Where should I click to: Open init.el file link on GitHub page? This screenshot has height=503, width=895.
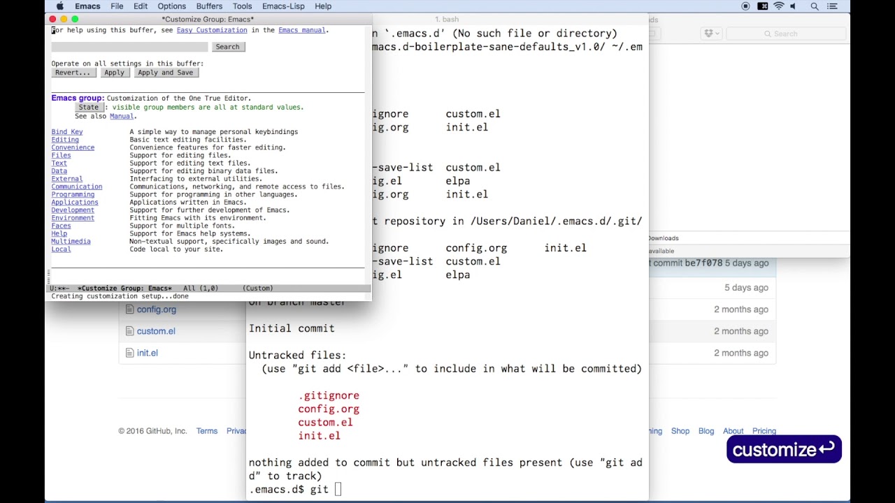tap(148, 353)
